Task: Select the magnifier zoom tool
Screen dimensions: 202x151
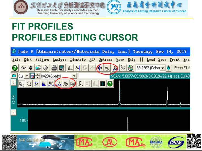Action: tap(29, 84)
